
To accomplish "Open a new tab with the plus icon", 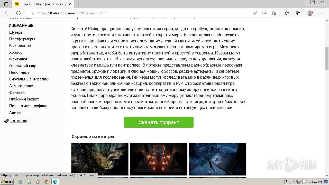I will pos(78,4).
